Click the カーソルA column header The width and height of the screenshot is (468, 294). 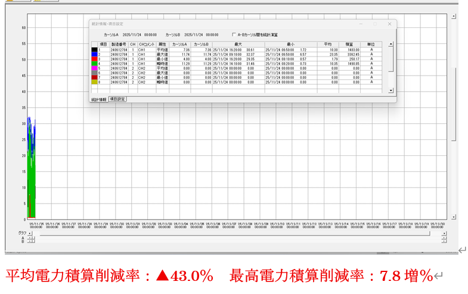pyautogui.click(x=179, y=44)
